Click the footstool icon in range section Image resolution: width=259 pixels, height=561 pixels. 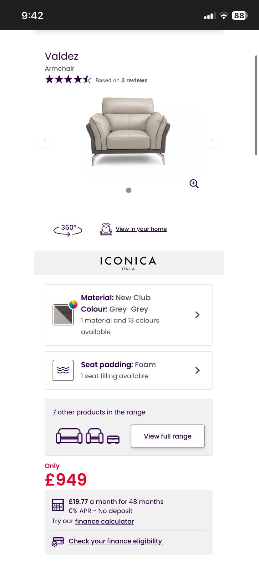(x=113, y=439)
